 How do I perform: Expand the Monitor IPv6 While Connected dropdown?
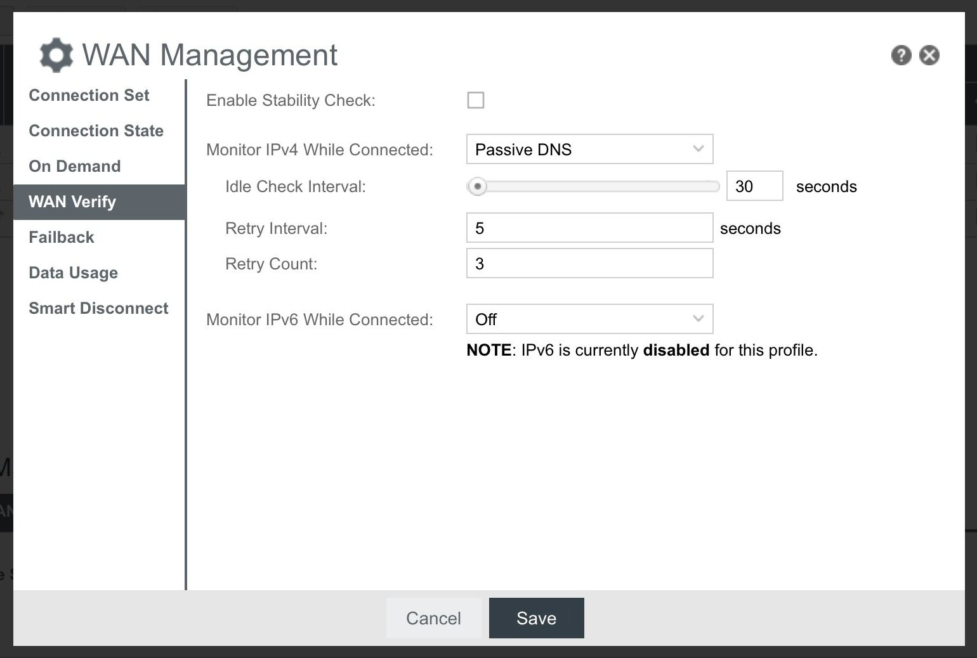[589, 319]
